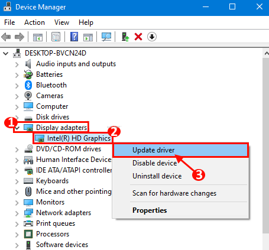Select the Cameras webcam icon
The image size is (269, 250).
click(28, 96)
